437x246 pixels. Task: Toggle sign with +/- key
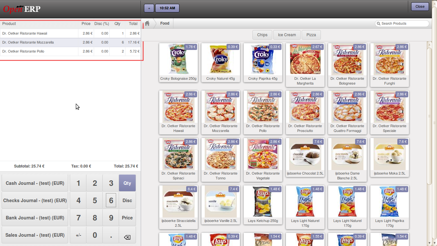pyautogui.click(x=78, y=235)
